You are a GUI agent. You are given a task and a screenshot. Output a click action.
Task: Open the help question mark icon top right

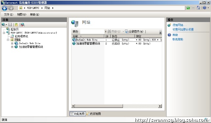coord(204,8)
